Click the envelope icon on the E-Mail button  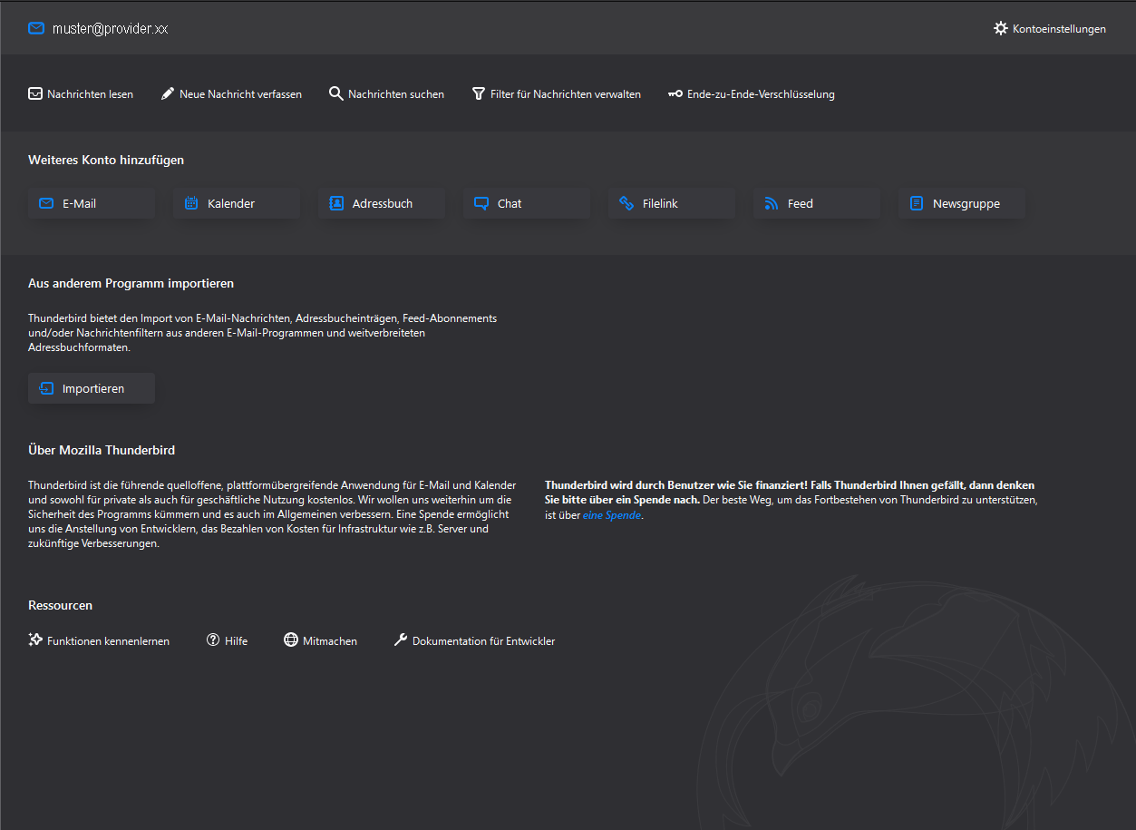point(46,203)
